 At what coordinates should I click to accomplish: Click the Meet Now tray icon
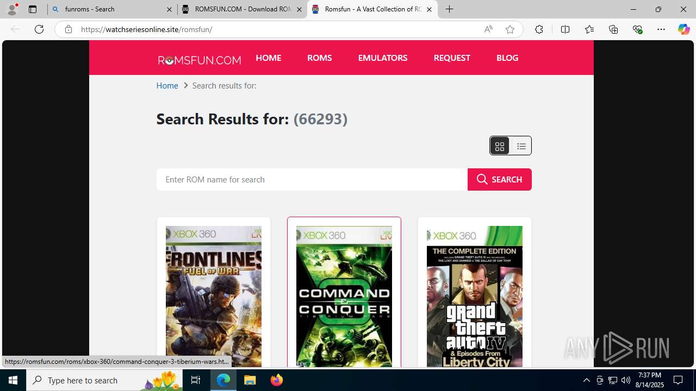point(600,380)
